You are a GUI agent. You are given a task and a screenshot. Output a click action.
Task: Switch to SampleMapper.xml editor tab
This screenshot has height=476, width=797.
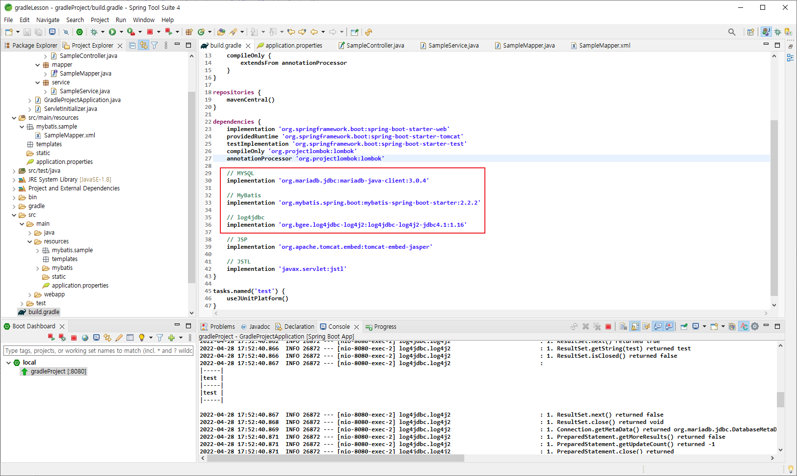[600, 45]
